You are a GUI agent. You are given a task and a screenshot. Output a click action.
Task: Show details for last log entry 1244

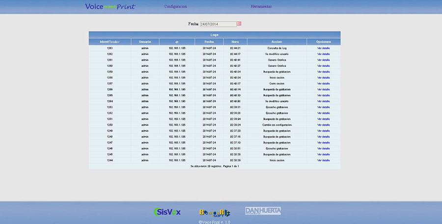pyautogui.click(x=324, y=160)
